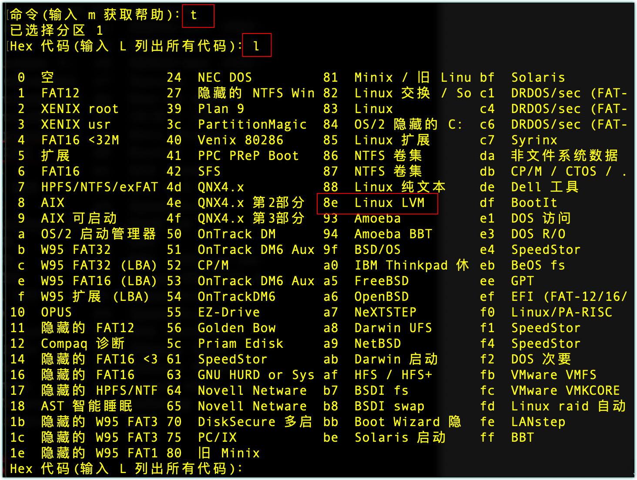This screenshot has width=637, height=480.
Task: Click the 'NetBSD' entry
Action: [378, 343]
